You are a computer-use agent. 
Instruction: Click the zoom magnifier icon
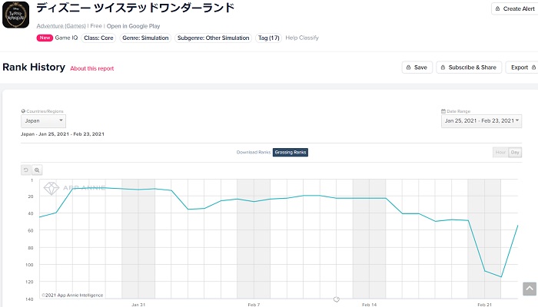pos(37,170)
